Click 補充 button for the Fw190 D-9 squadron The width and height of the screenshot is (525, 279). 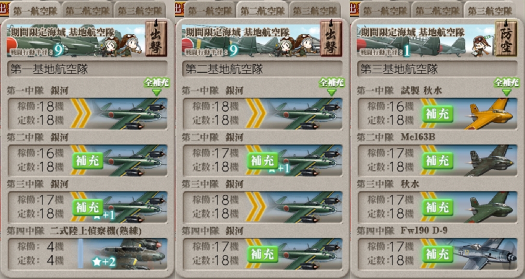pyautogui.click(x=438, y=254)
